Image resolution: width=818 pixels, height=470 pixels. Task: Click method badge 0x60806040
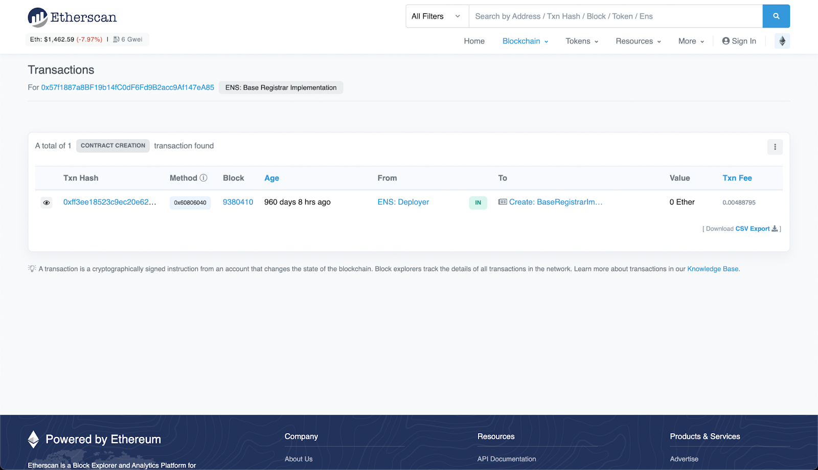(x=190, y=203)
